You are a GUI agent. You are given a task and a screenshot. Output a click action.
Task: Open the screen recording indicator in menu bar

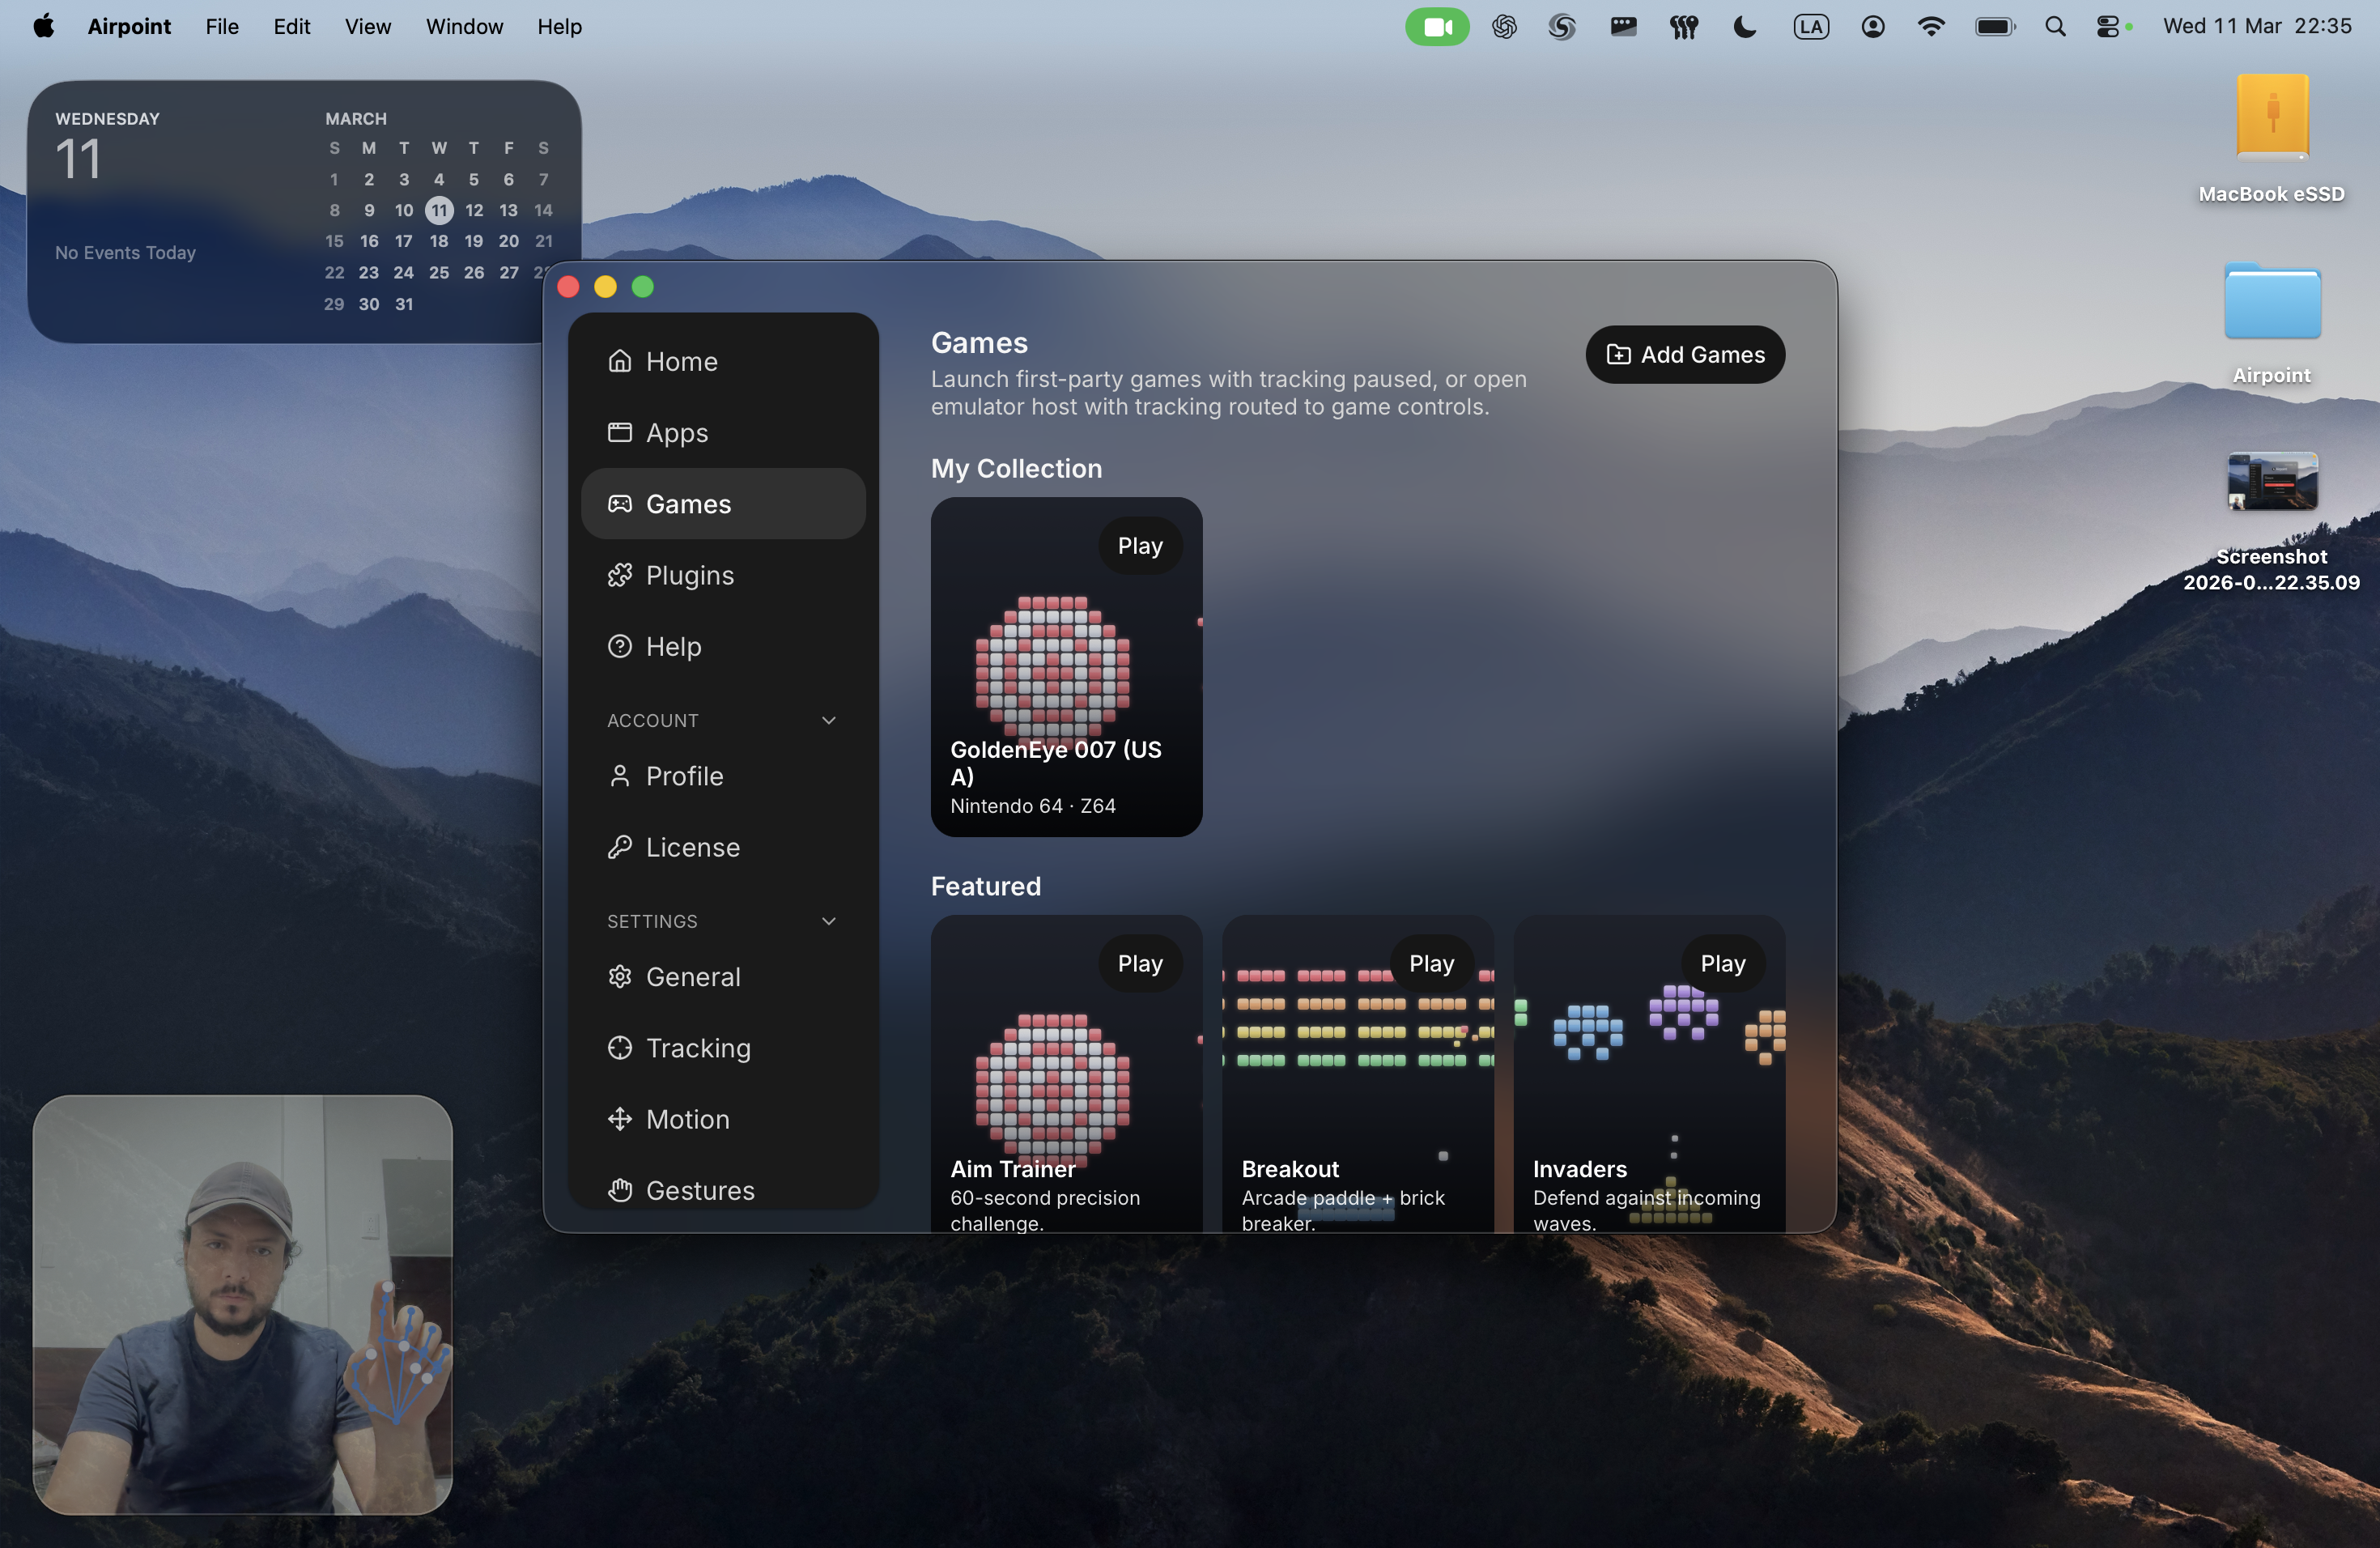pyautogui.click(x=1437, y=27)
